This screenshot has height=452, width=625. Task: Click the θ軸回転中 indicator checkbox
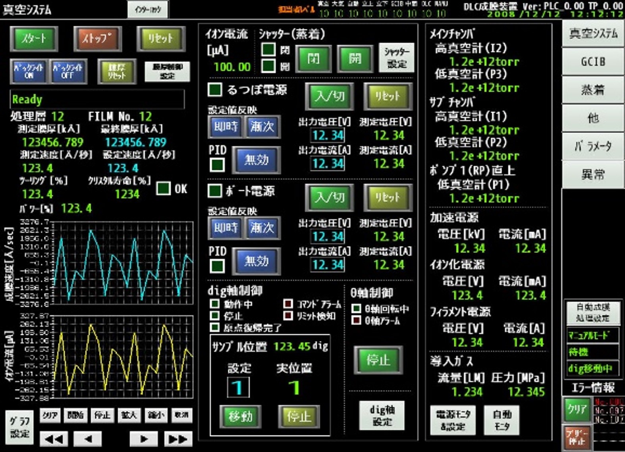click(357, 308)
